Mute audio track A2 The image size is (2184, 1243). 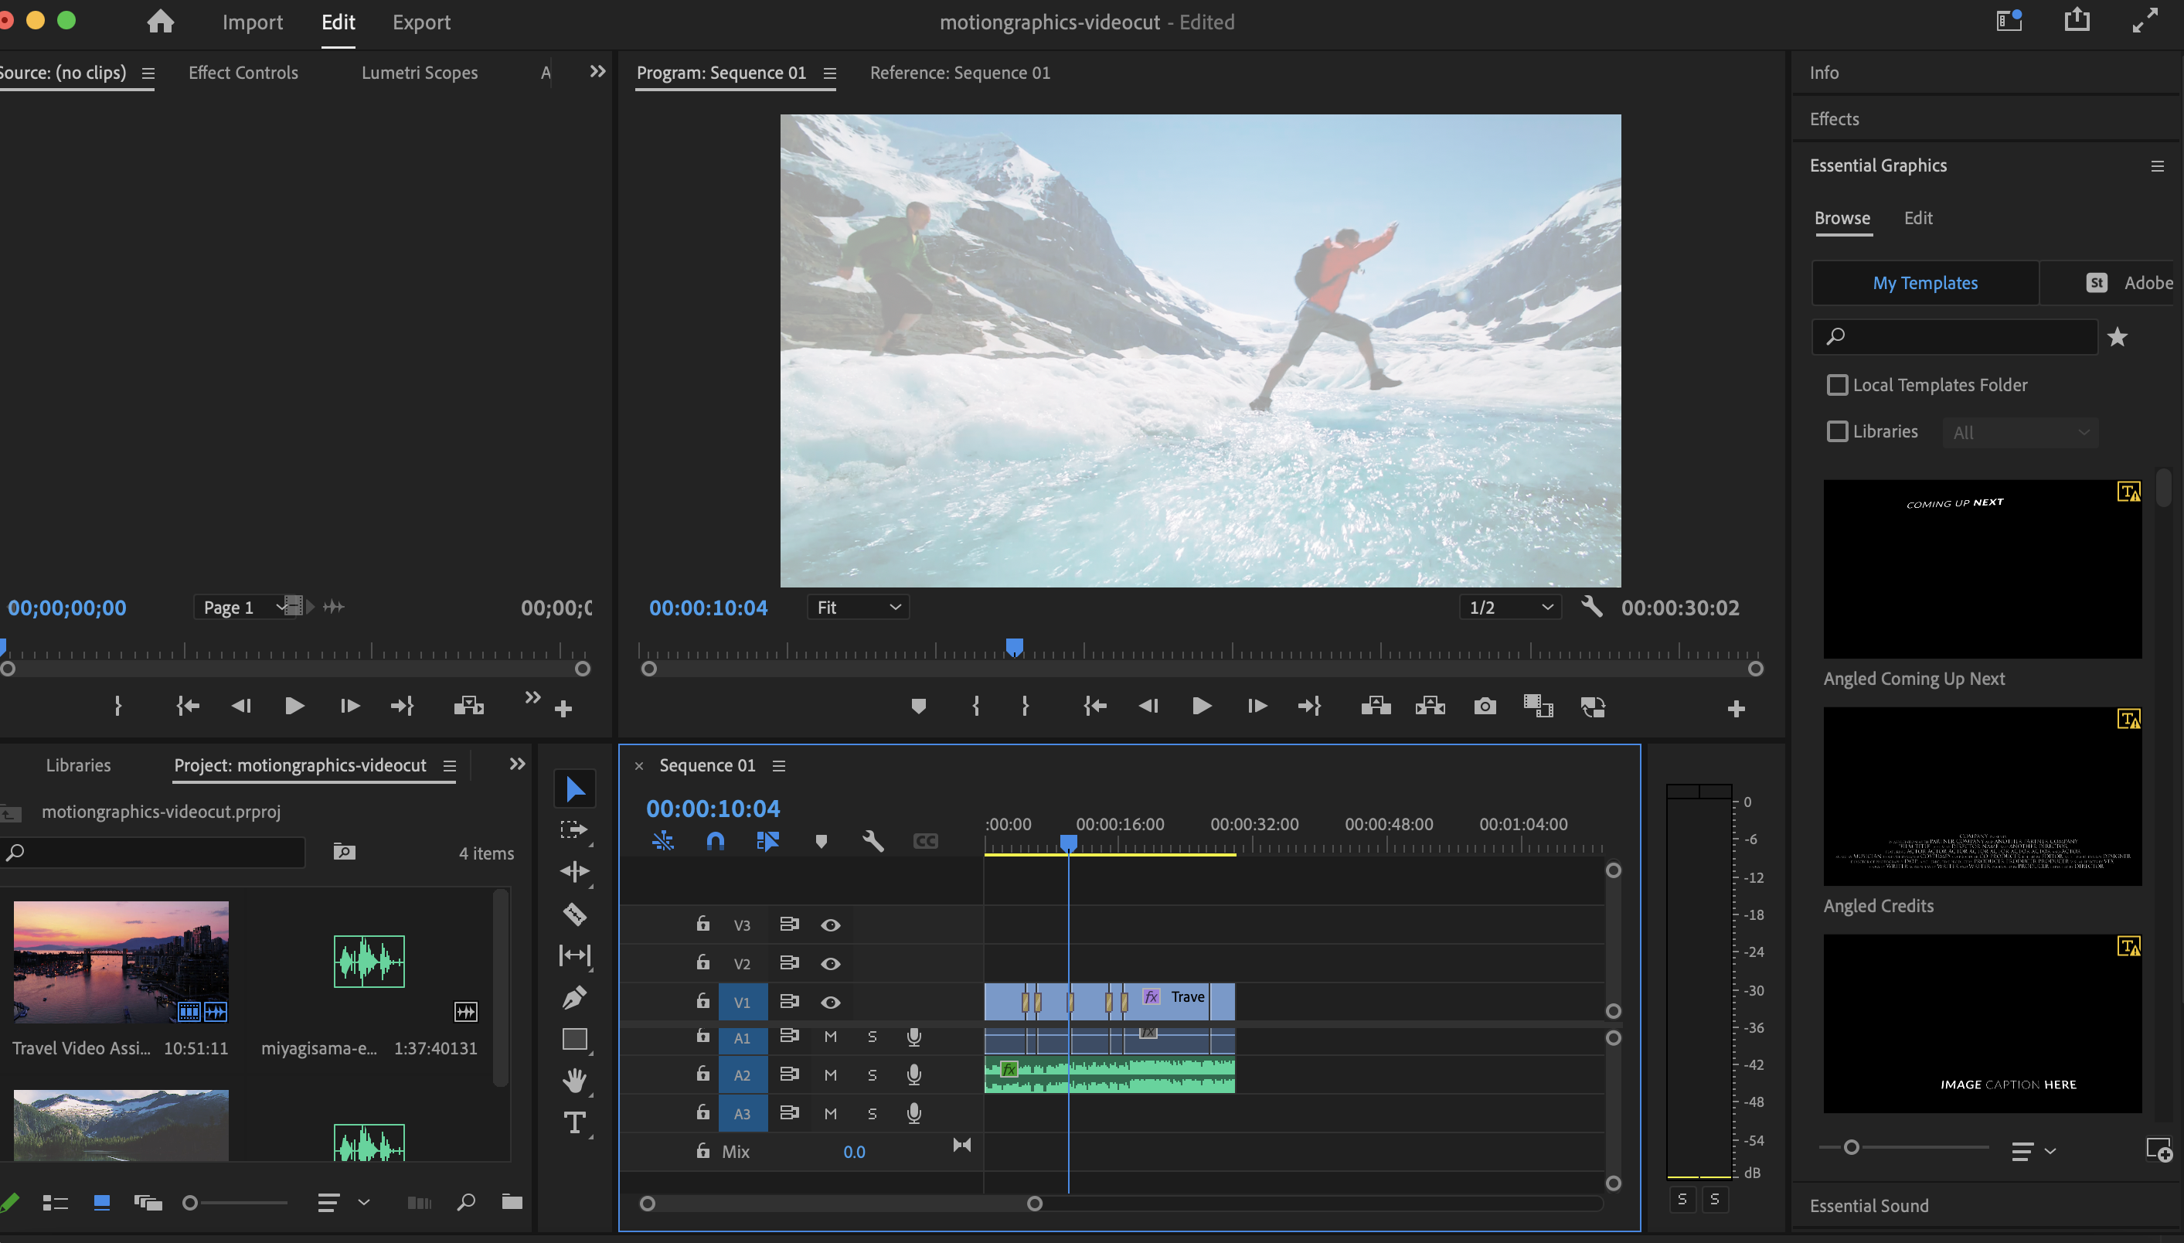coord(831,1074)
